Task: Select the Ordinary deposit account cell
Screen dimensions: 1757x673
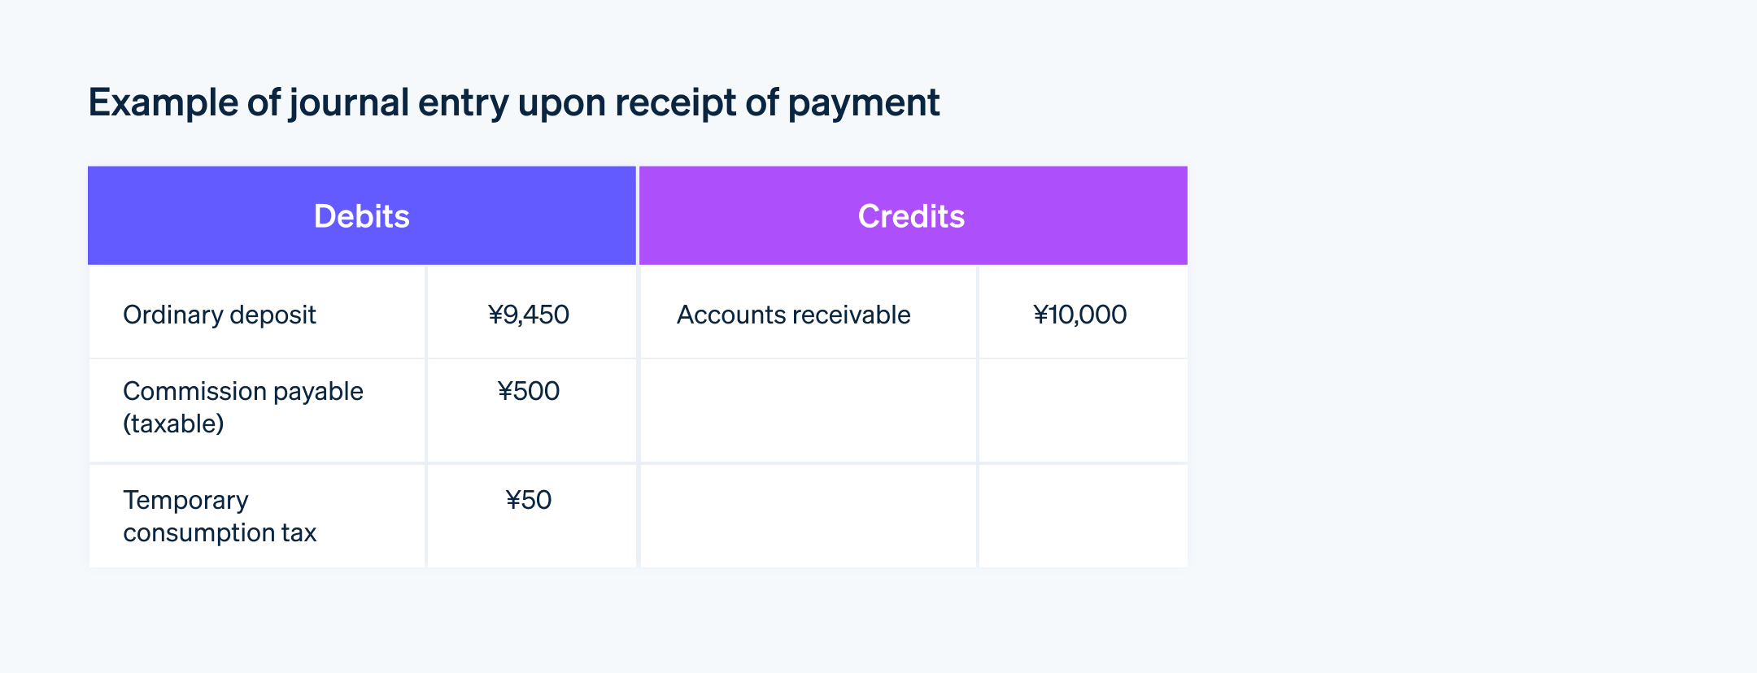Action: 220,315
